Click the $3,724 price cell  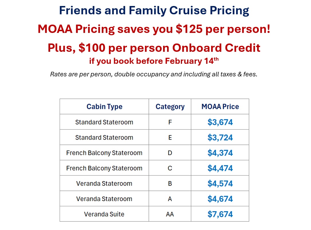click(x=220, y=138)
